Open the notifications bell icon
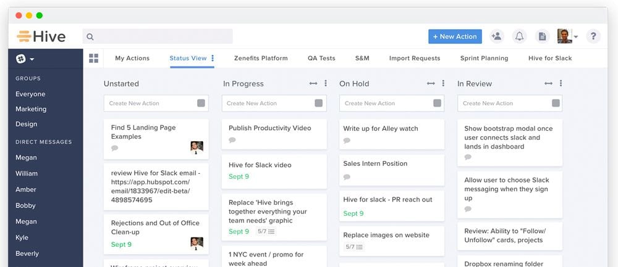The height and width of the screenshot is (267, 618). pos(519,36)
